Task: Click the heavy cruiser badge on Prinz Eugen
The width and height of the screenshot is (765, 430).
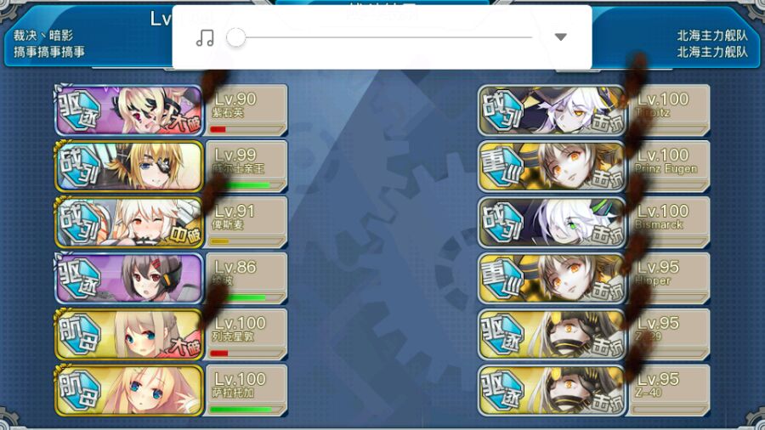Action: coord(502,167)
